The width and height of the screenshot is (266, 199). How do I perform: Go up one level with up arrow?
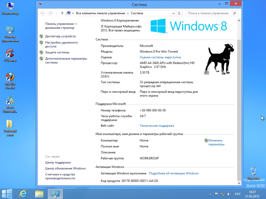click(62, 13)
